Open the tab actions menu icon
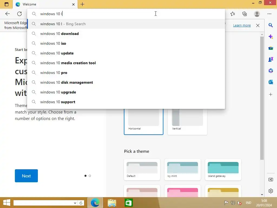This screenshot has width=277, height=208. tap(6, 4)
